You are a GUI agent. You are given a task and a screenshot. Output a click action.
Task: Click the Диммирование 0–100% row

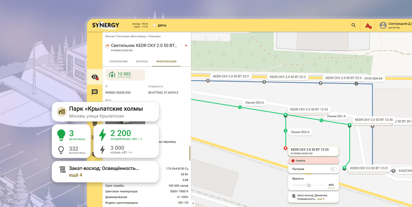coord(147,197)
